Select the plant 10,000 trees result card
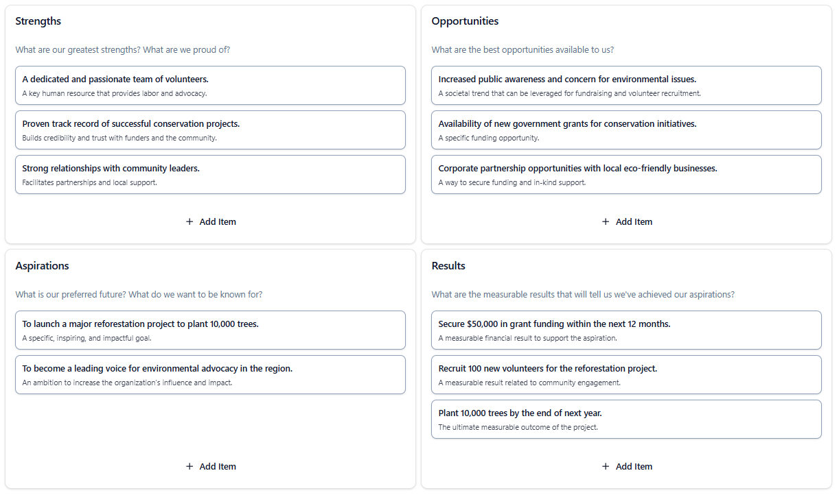 point(626,420)
